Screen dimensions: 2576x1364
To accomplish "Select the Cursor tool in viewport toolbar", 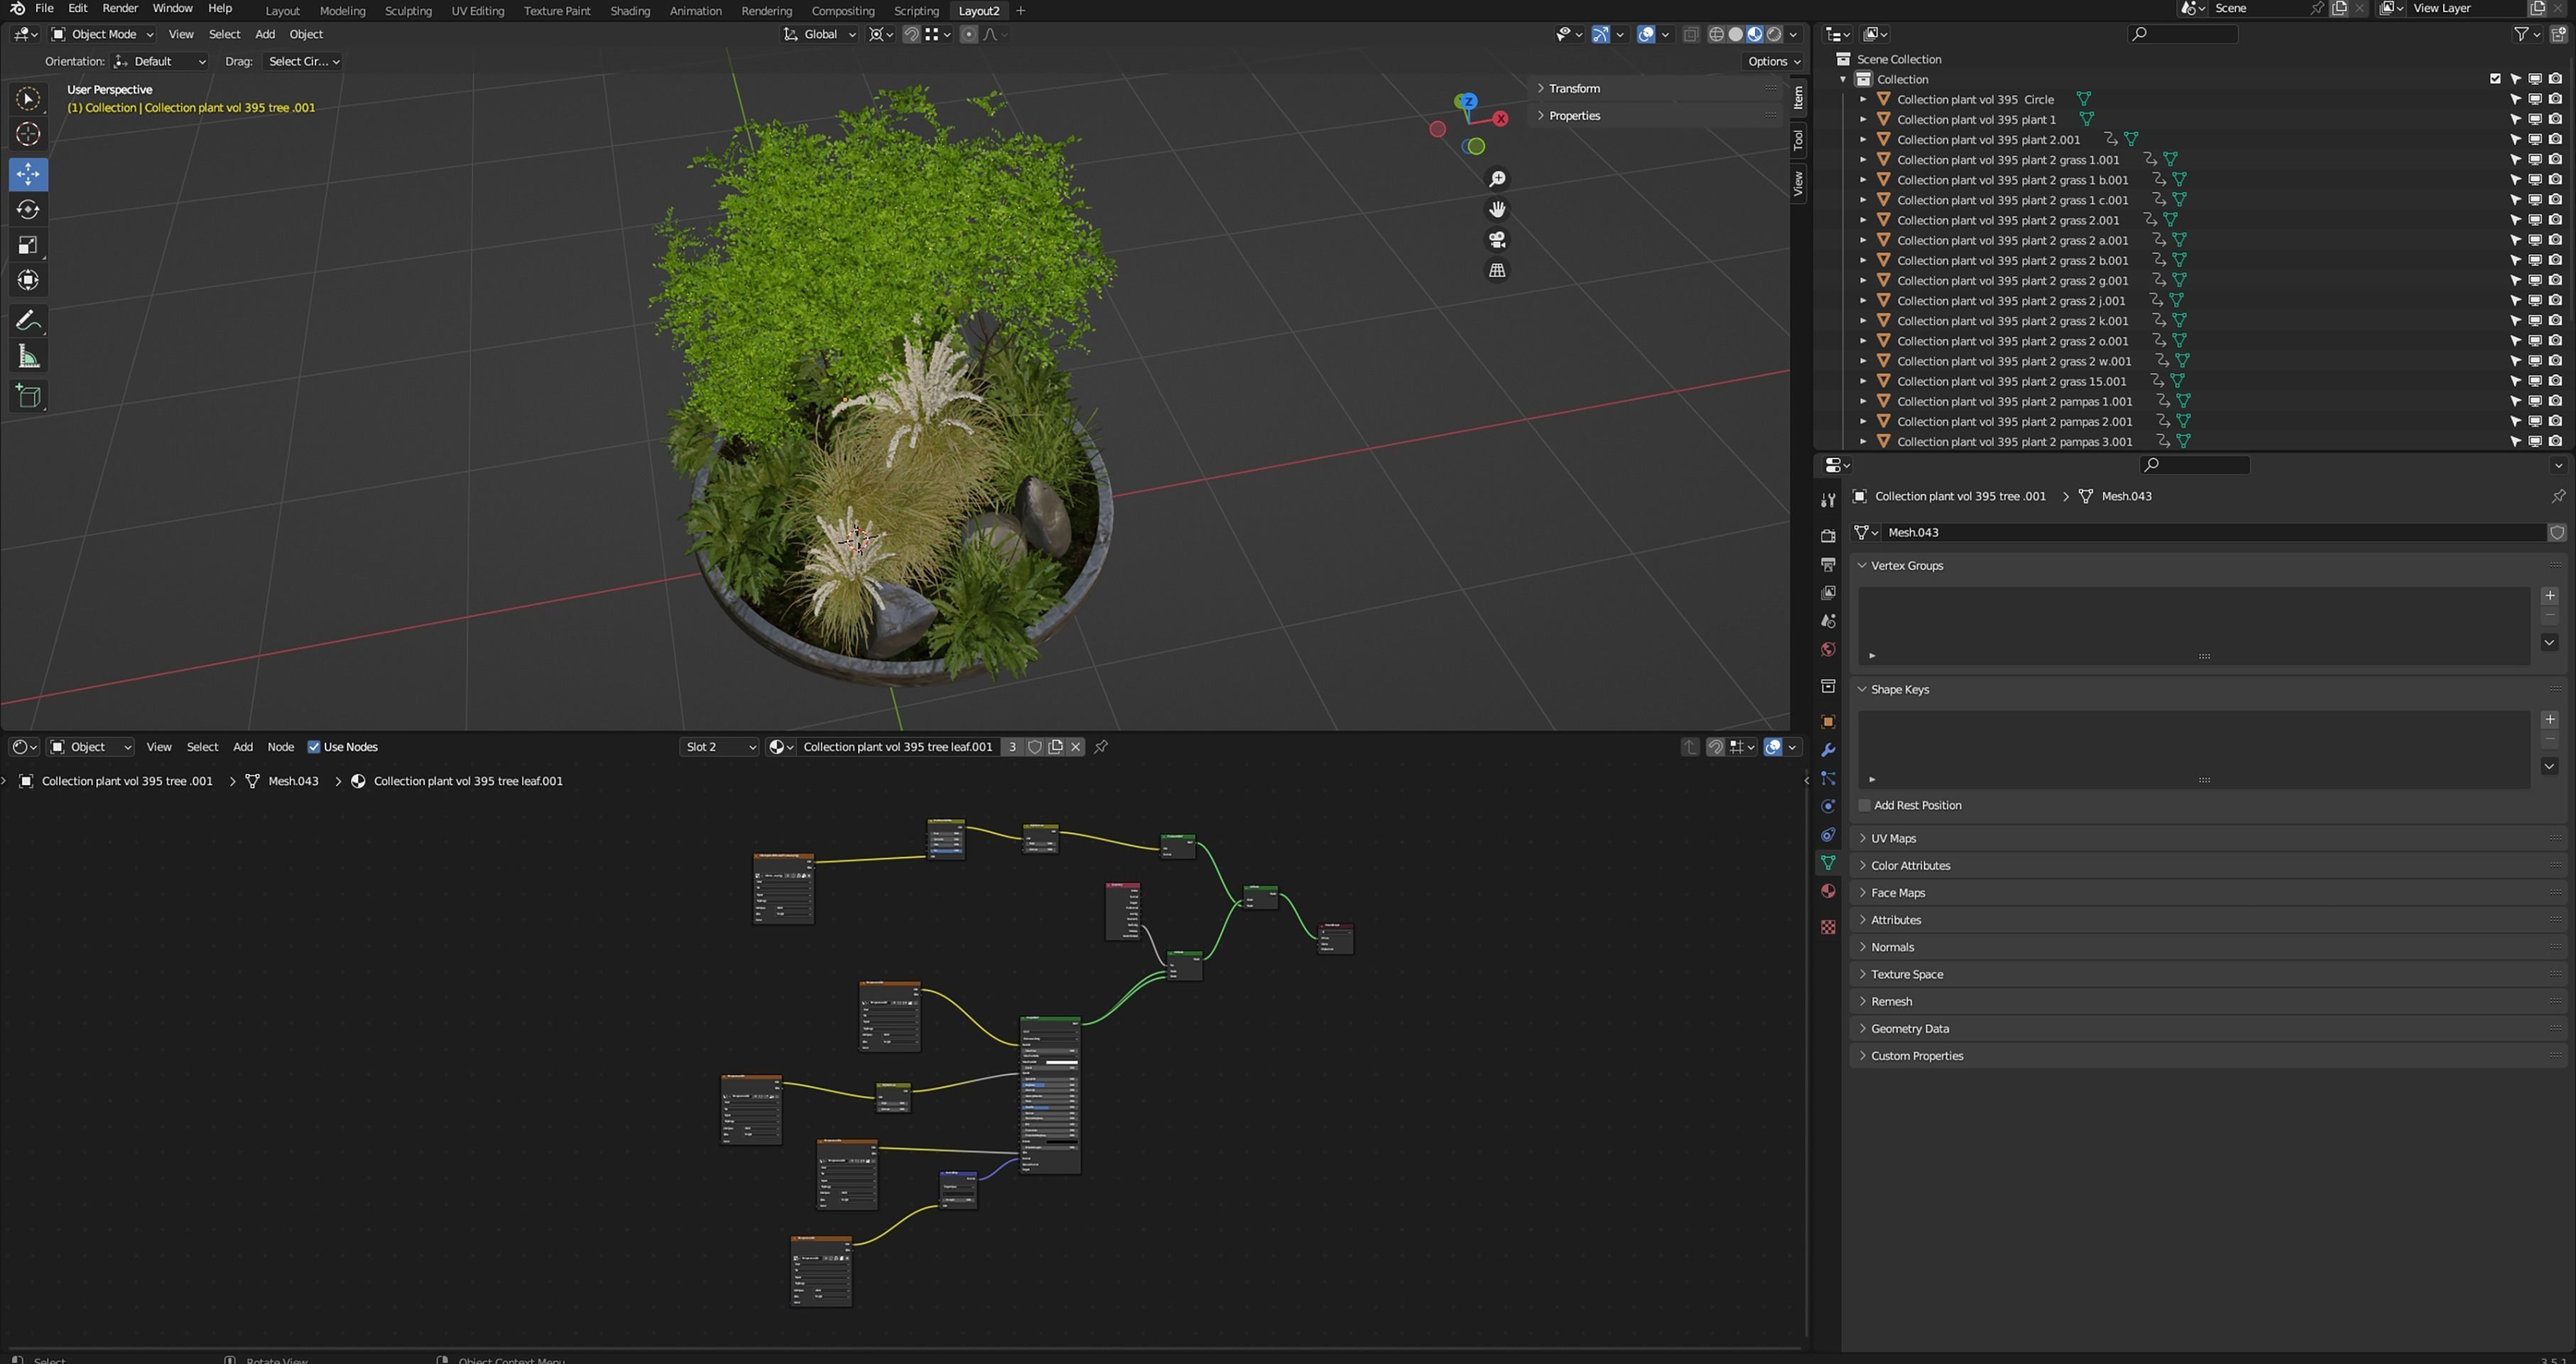I will click(x=28, y=134).
